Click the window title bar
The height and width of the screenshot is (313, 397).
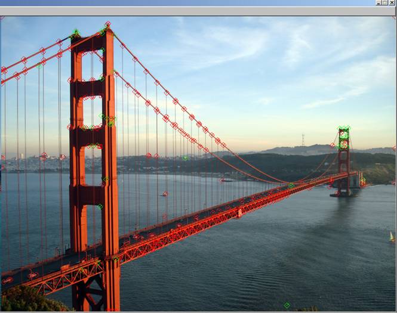click(179, 3)
